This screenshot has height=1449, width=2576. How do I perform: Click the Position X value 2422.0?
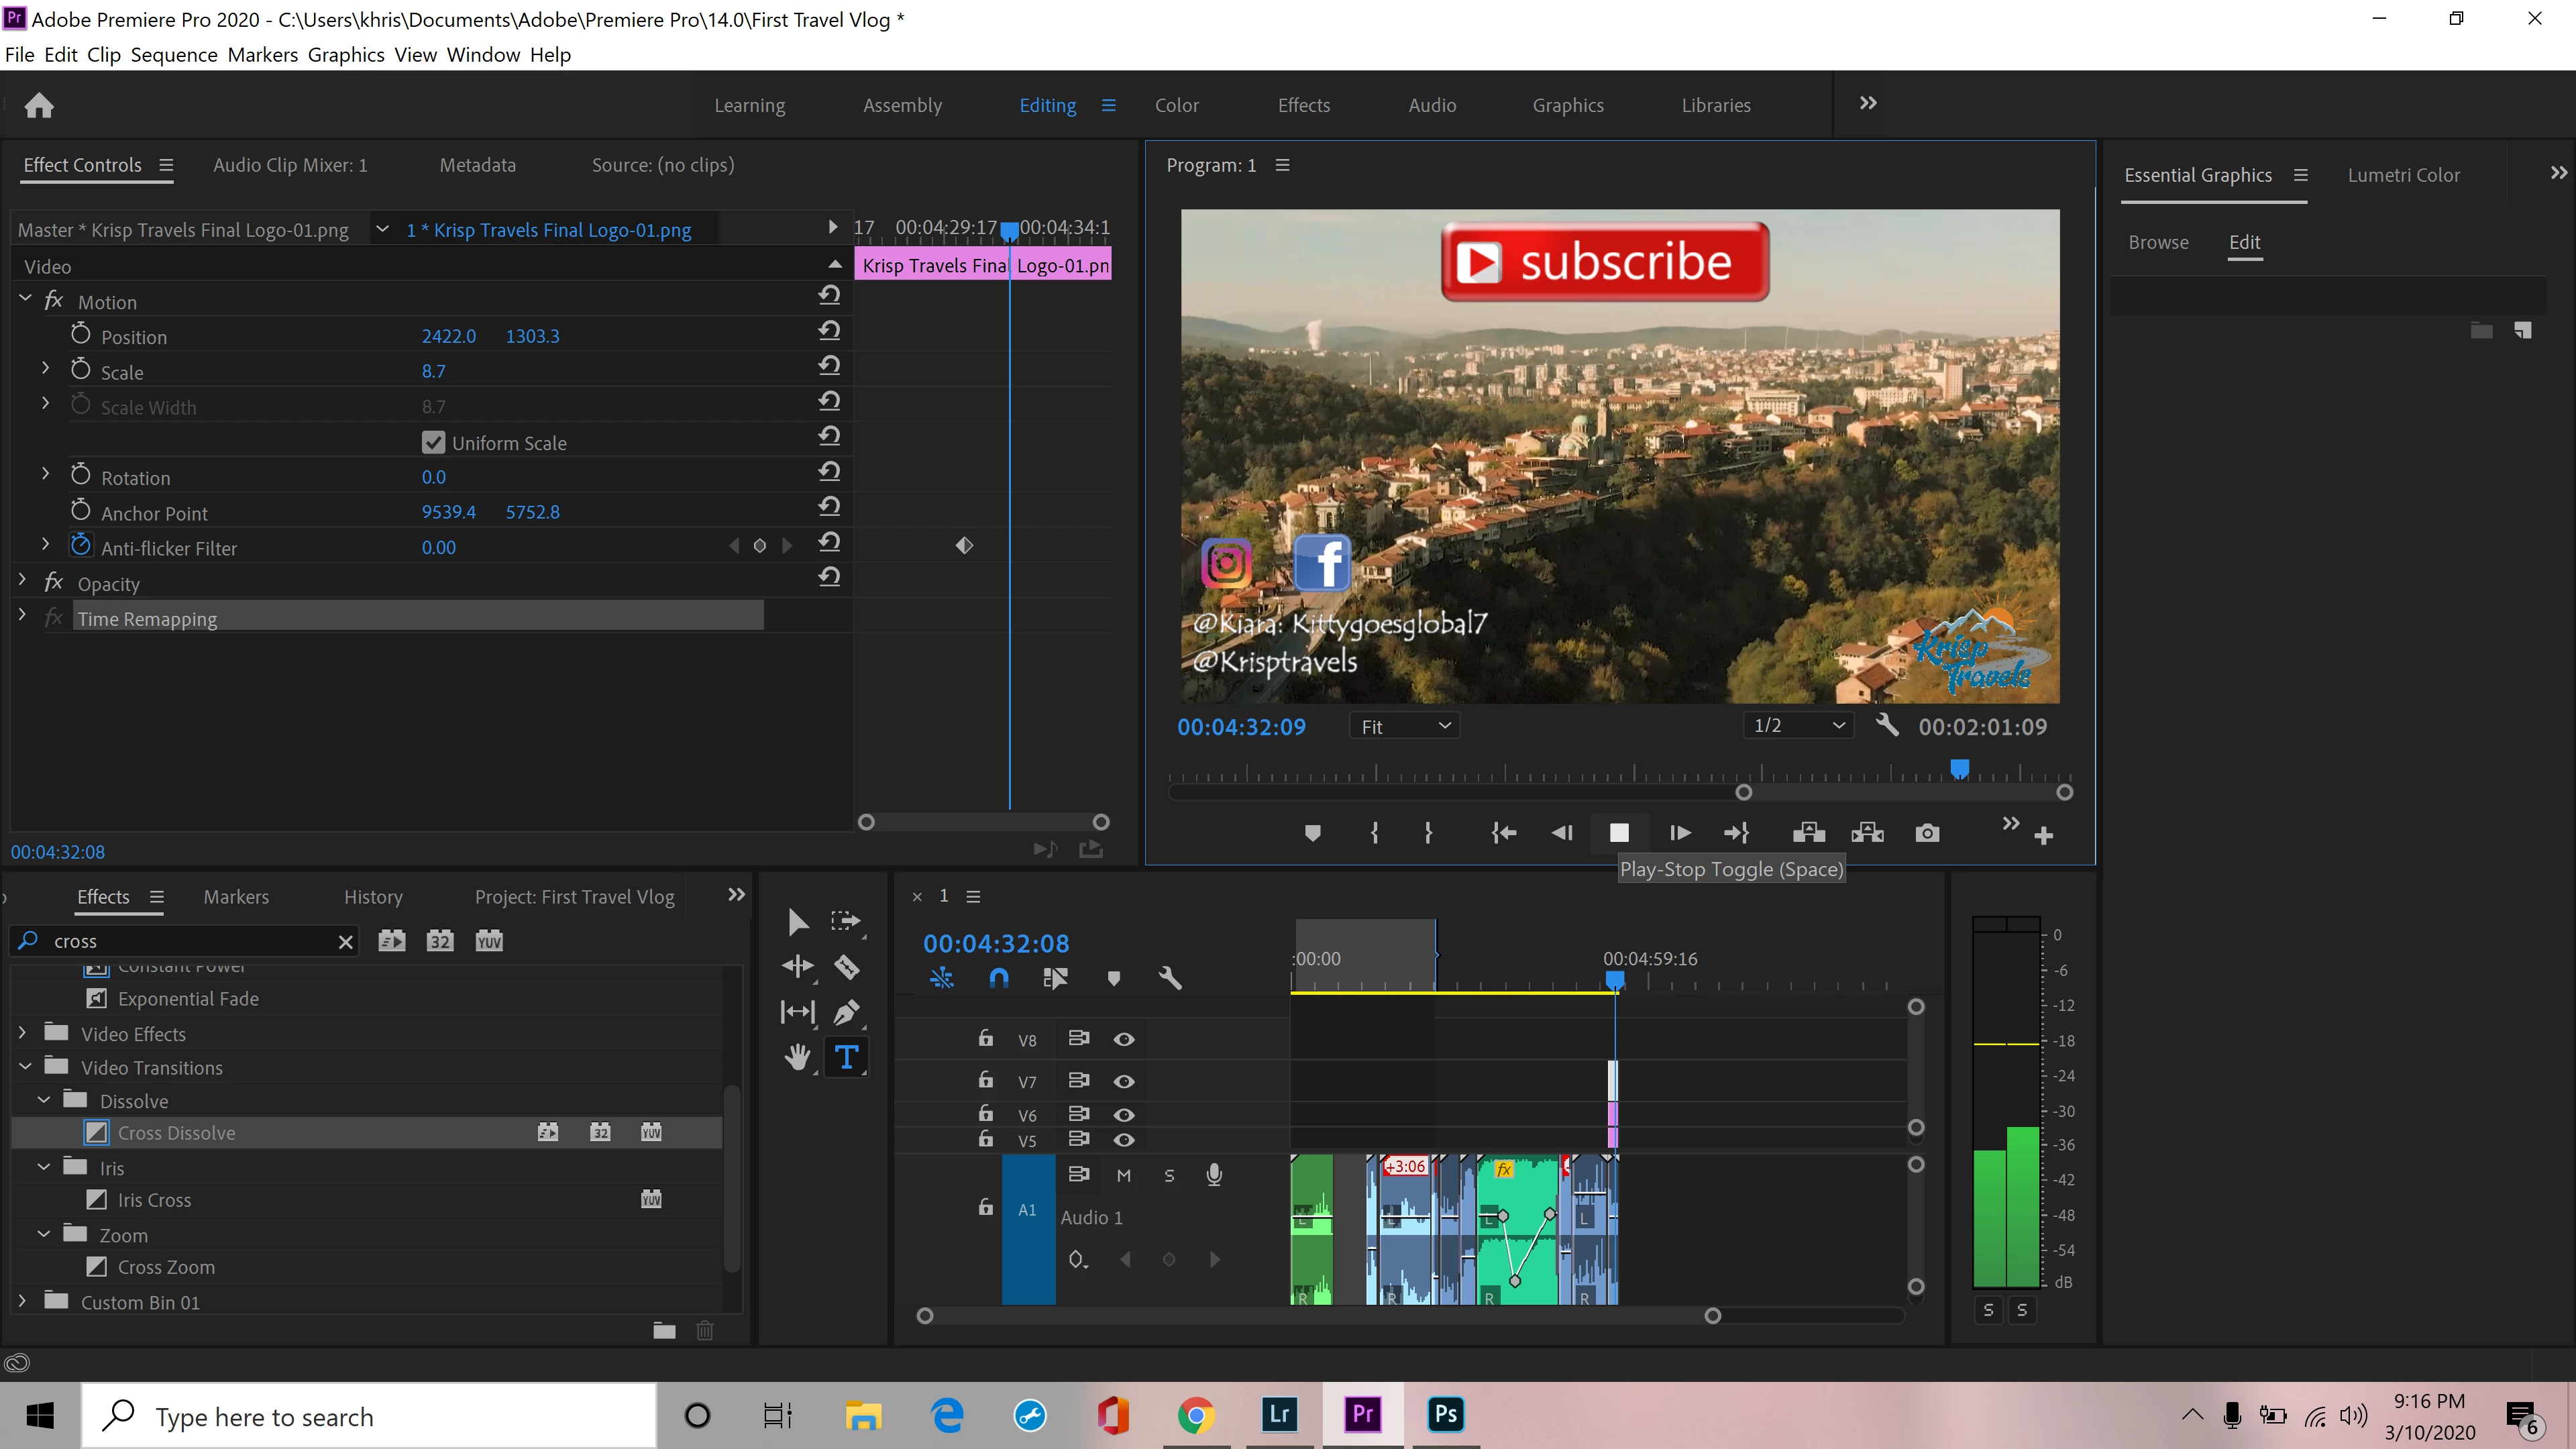(x=448, y=336)
